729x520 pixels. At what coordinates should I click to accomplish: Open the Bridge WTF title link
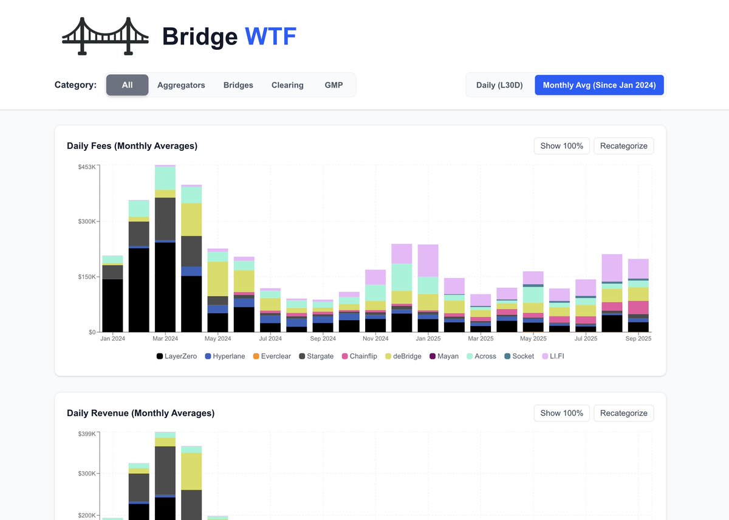click(x=229, y=37)
